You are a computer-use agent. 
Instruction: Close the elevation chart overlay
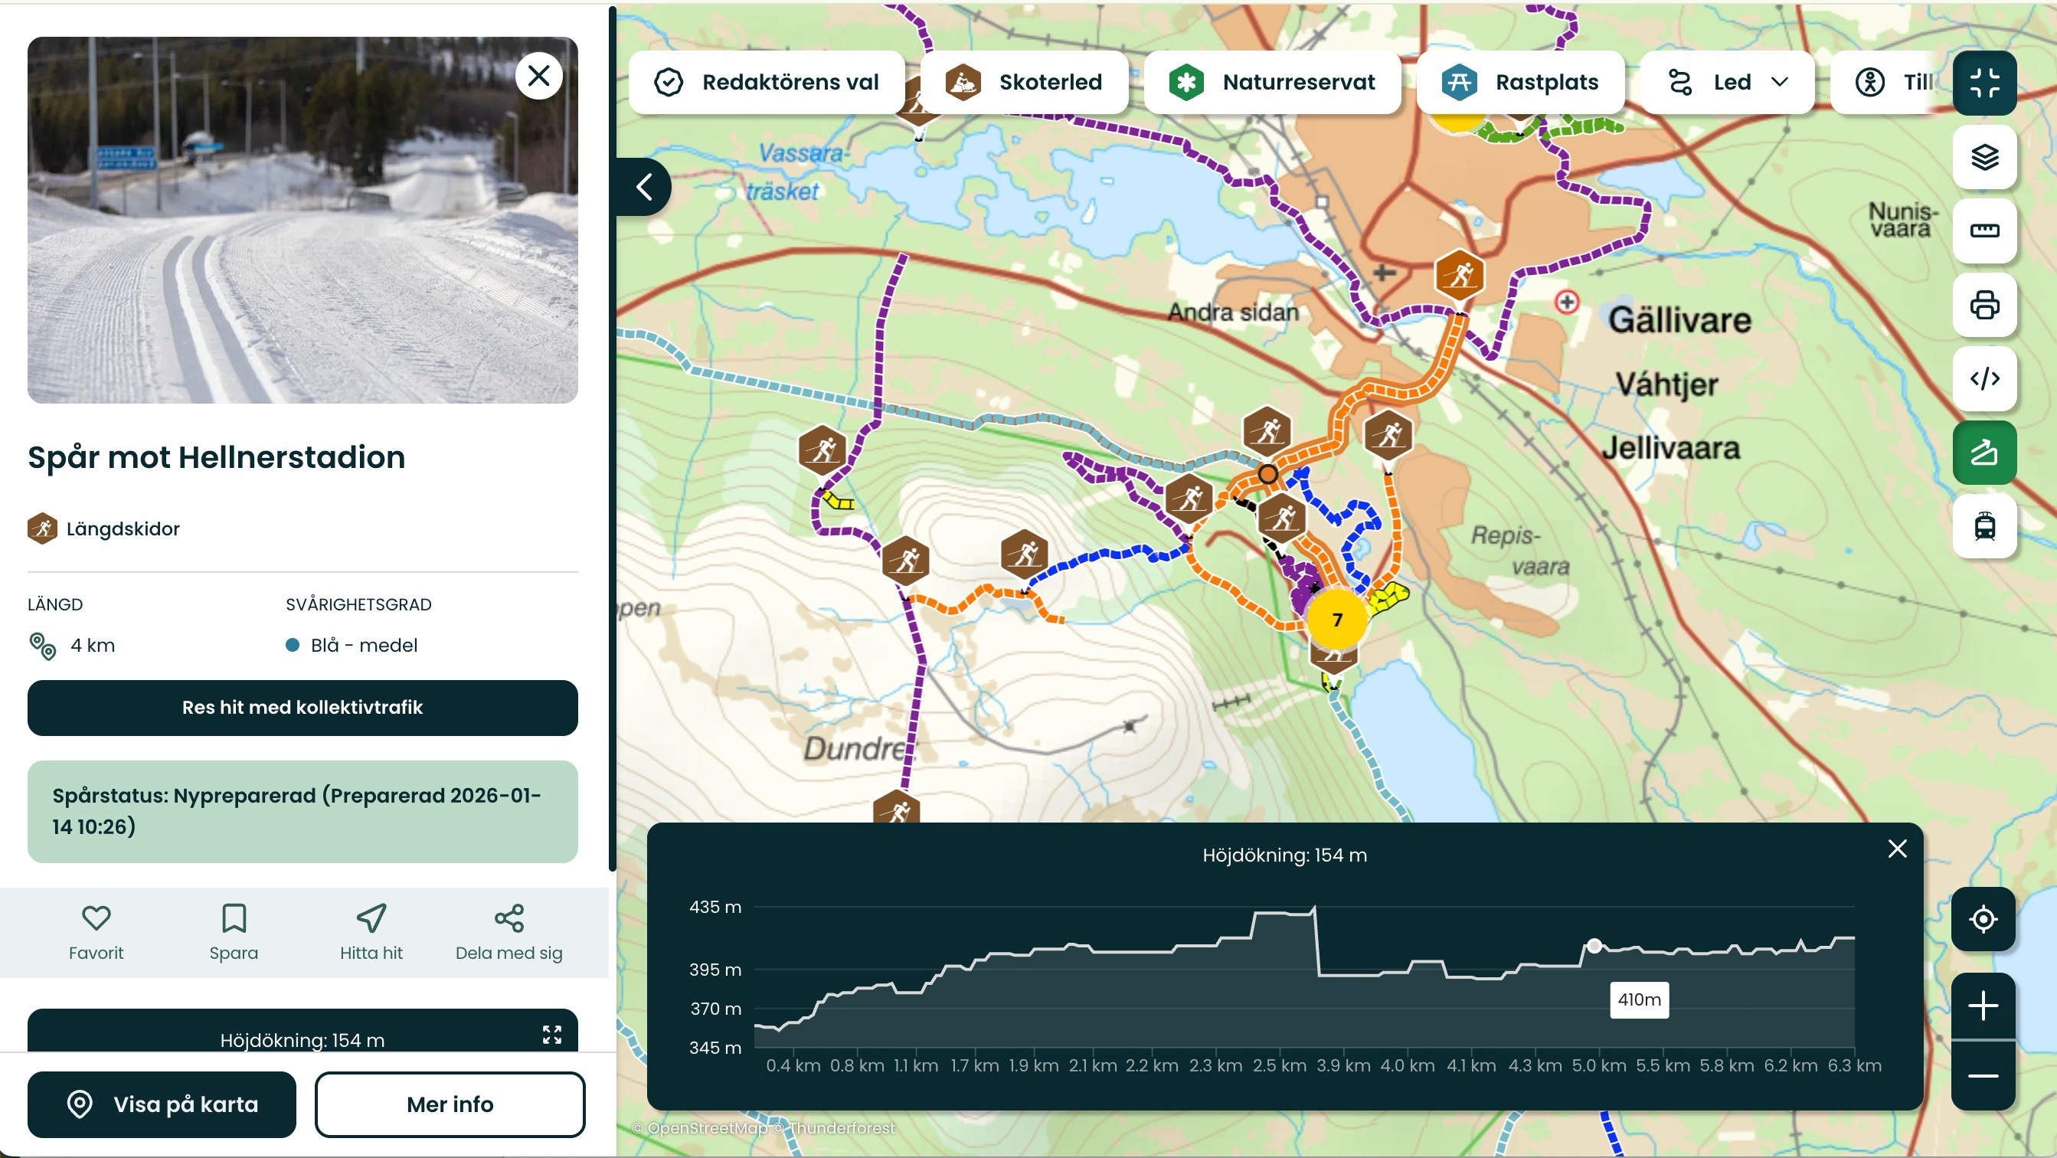pos(1897,849)
